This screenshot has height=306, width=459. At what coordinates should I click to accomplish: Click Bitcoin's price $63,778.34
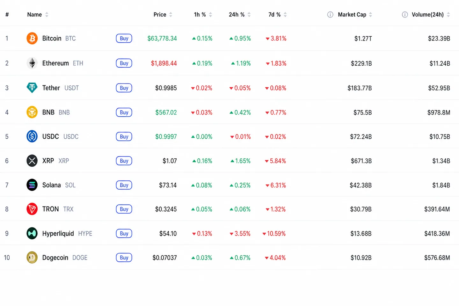coord(162,38)
